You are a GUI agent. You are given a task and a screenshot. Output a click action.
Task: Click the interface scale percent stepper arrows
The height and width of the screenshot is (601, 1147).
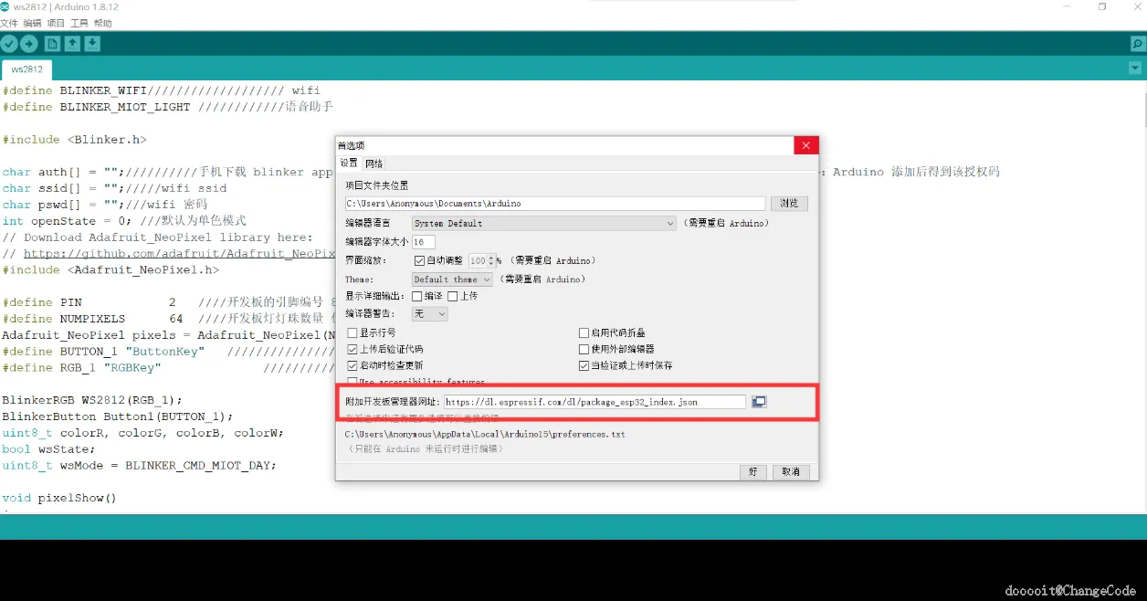click(492, 260)
